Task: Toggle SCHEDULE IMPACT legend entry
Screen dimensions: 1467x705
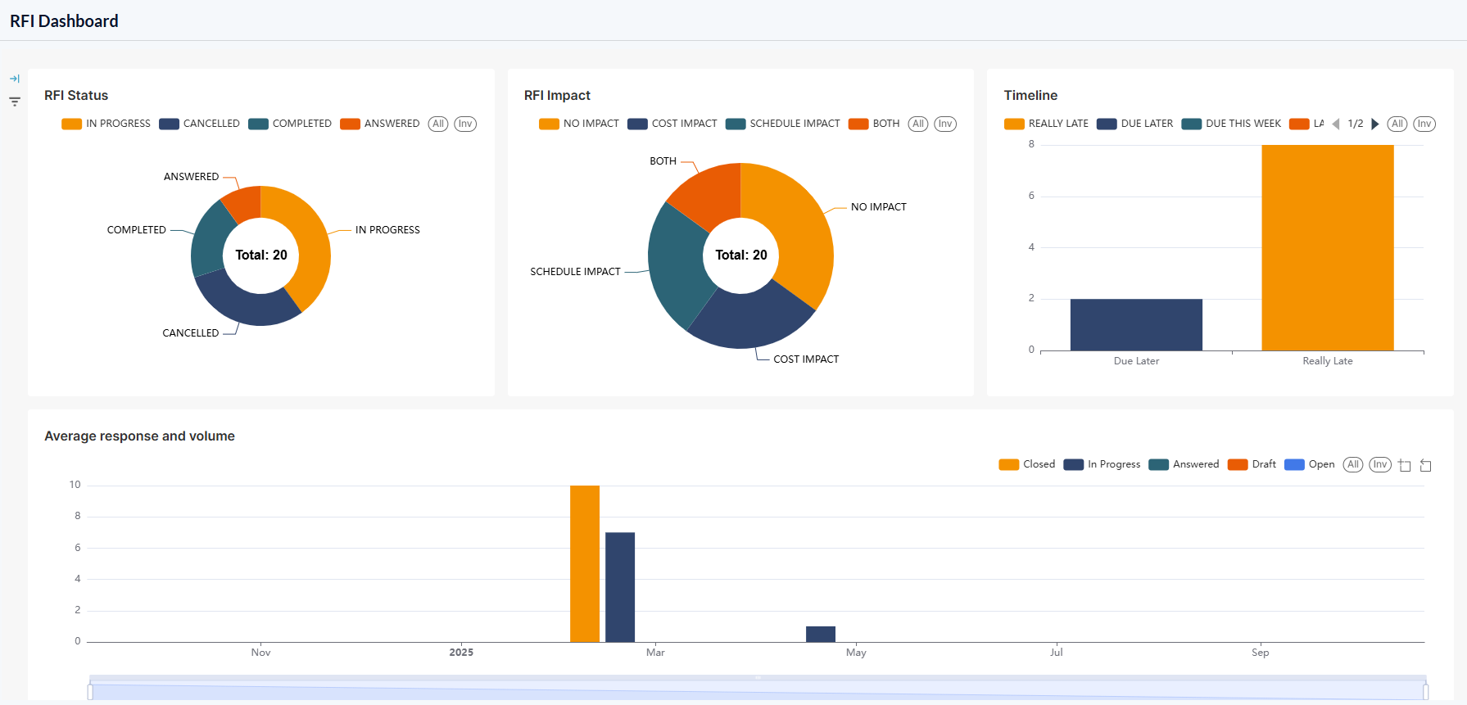Action: (783, 124)
